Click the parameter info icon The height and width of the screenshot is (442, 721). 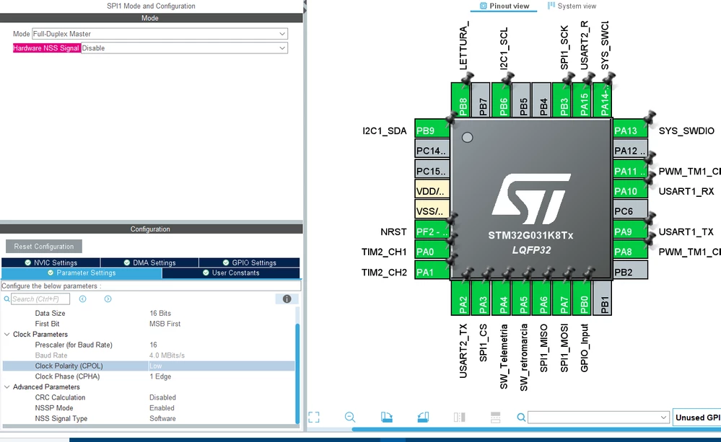coord(287,299)
